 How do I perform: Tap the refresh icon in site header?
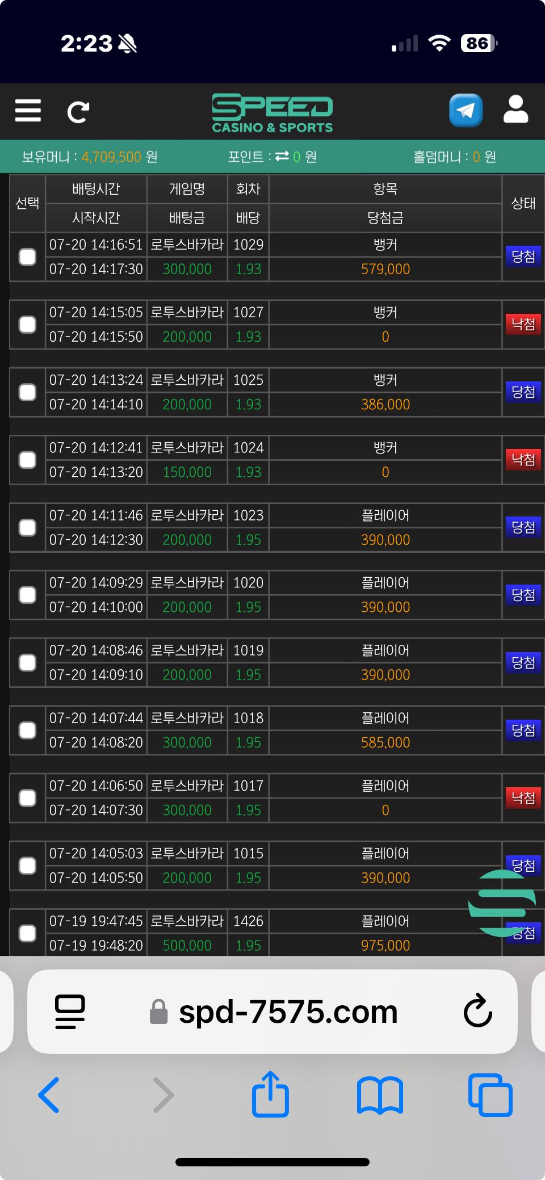coord(78,112)
